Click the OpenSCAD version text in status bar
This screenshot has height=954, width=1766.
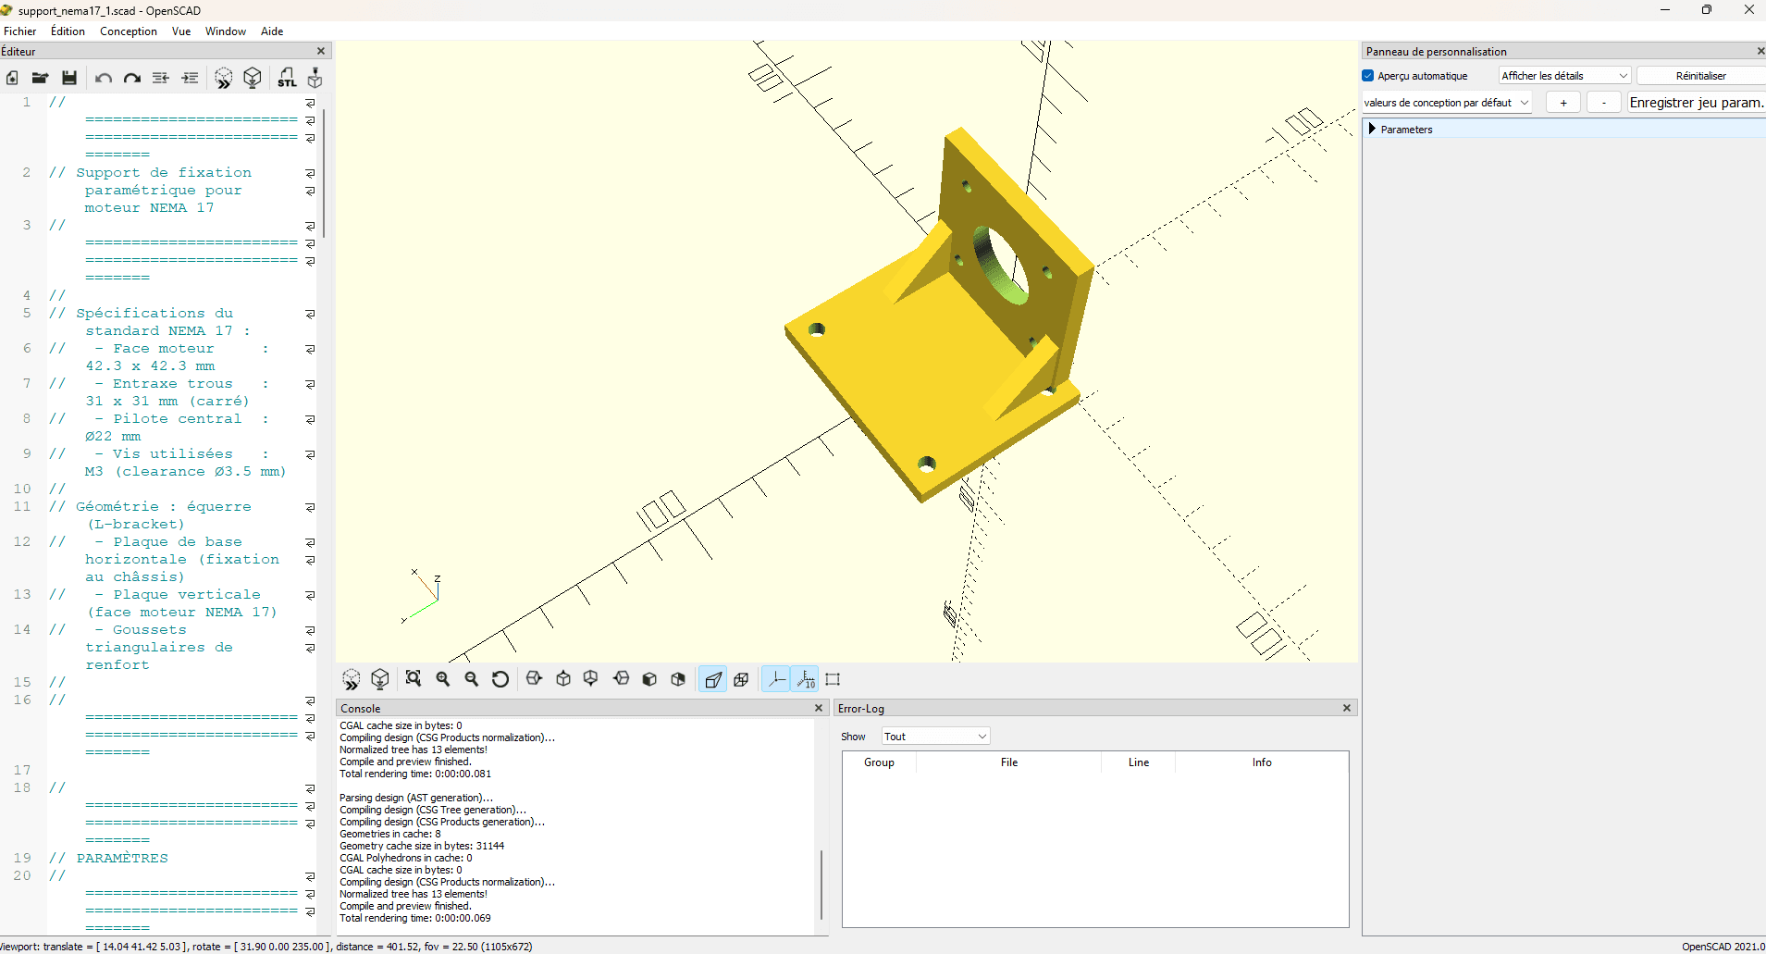pyautogui.click(x=1723, y=947)
